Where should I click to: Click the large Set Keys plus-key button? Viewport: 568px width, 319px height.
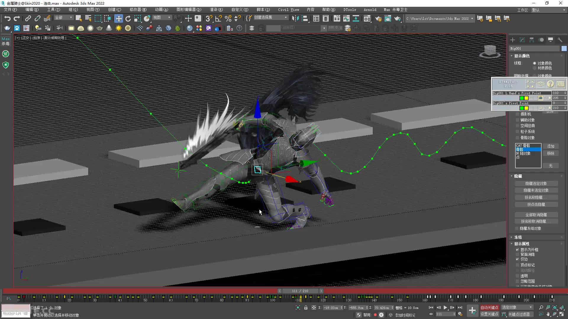pos(472,310)
